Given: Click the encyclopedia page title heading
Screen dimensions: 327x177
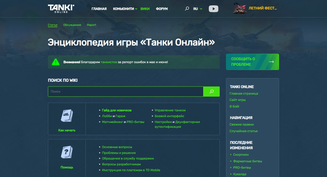Looking at the screenshot, I should 131,42.
